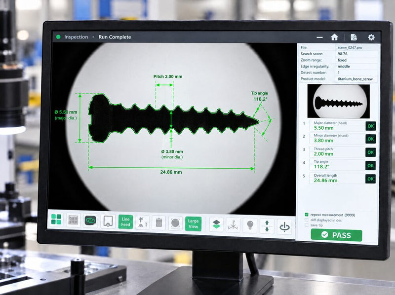The width and height of the screenshot is (395, 295).
Task: Click OK badge for Thread pitch
Action: click(x=371, y=152)
